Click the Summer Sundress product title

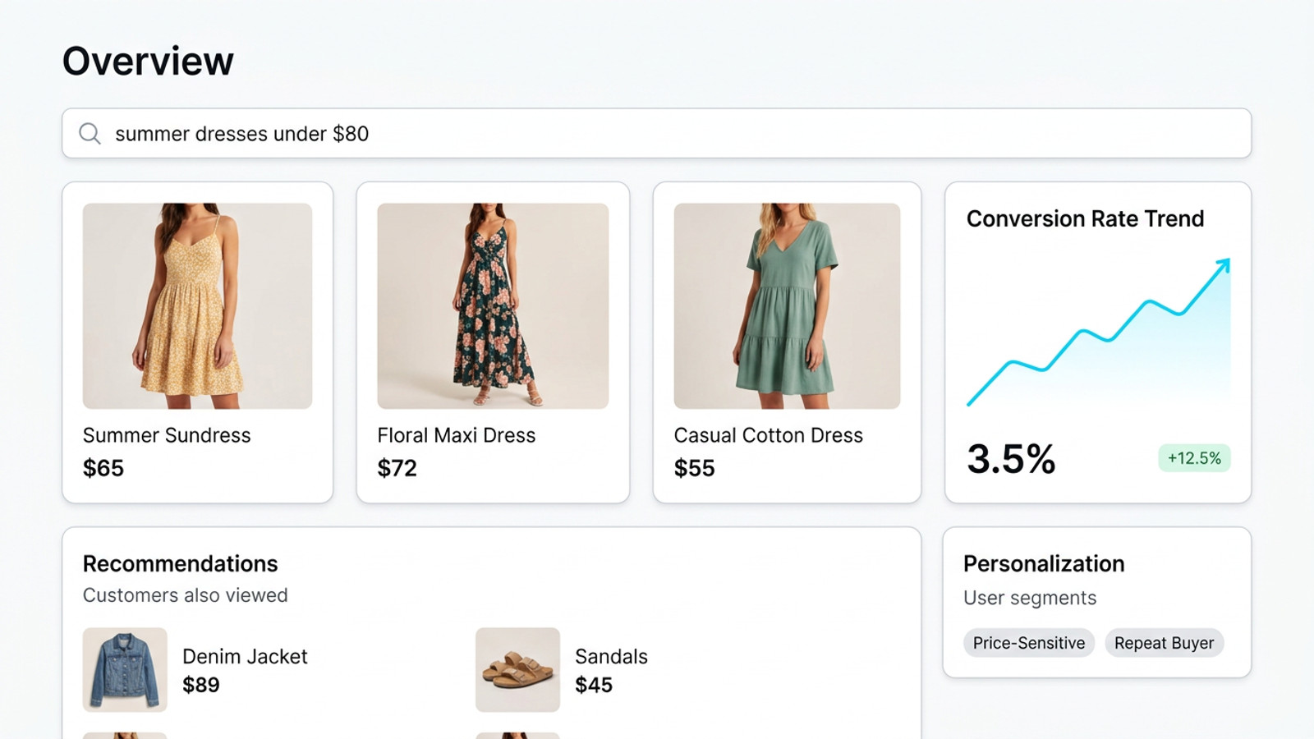[x=167, y=435]
